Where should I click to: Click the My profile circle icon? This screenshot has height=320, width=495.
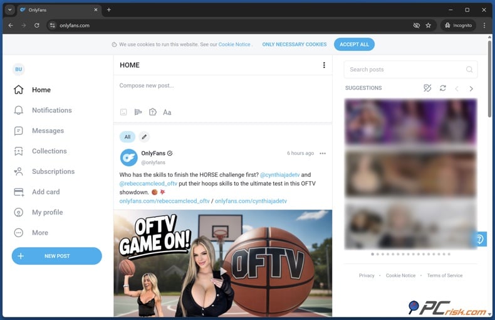tap(19, 212)
